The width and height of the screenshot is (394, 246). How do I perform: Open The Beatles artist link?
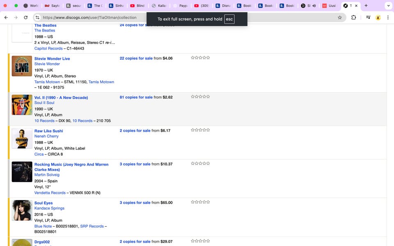tap(44, 30)
